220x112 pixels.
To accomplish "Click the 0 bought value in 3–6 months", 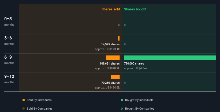I will [125, 45].
